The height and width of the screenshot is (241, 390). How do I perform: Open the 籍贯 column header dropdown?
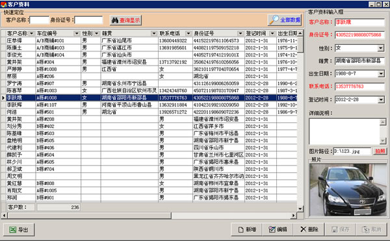154,33
